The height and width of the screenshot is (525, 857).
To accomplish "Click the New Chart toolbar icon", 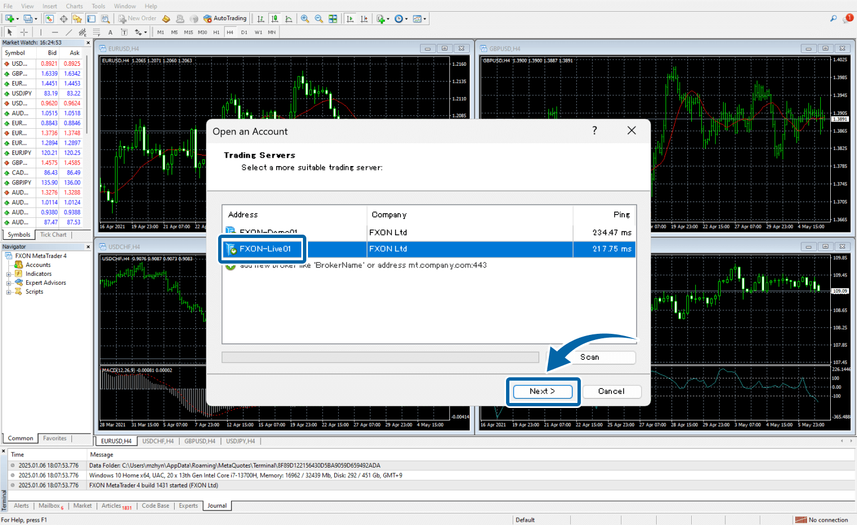I will [9, 19].
